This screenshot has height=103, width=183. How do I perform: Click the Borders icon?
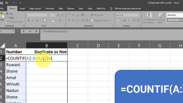(x=45, y=20)
